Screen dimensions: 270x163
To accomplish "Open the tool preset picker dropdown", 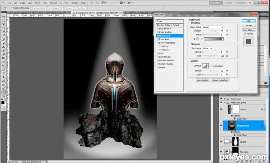I will coord(8,8).
